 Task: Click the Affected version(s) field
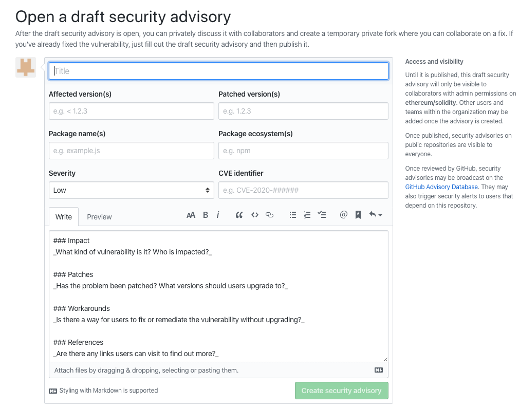132,111
